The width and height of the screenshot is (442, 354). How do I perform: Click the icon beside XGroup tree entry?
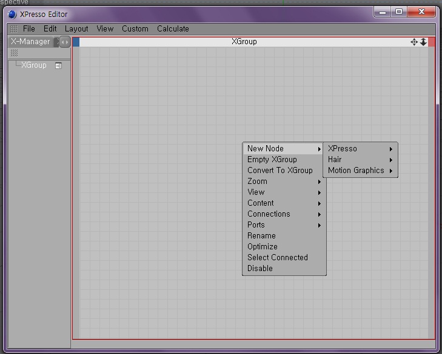coord(58,65)
